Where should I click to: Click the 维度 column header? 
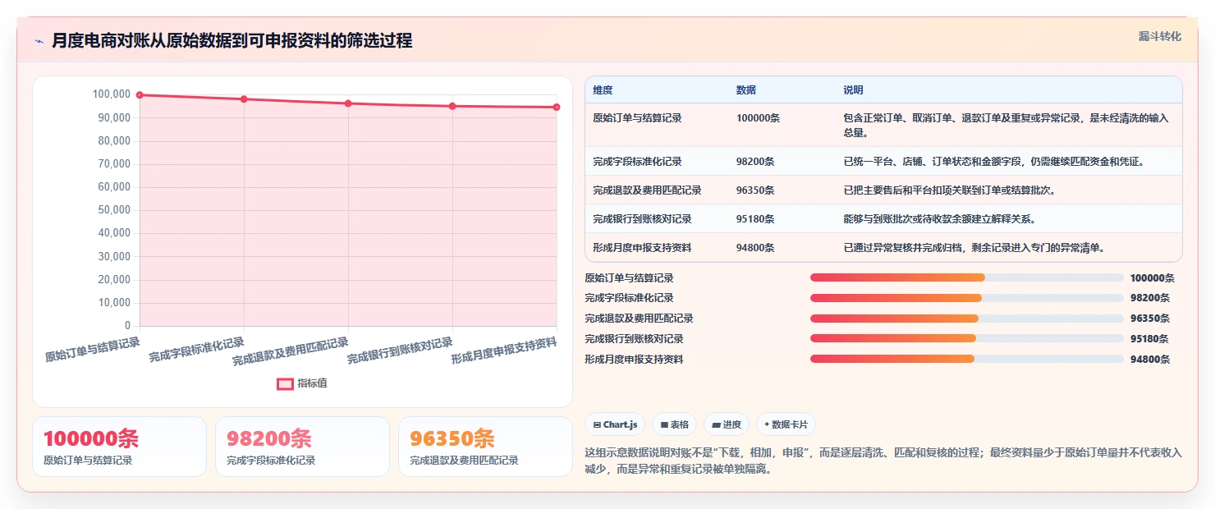pos(603,90)
